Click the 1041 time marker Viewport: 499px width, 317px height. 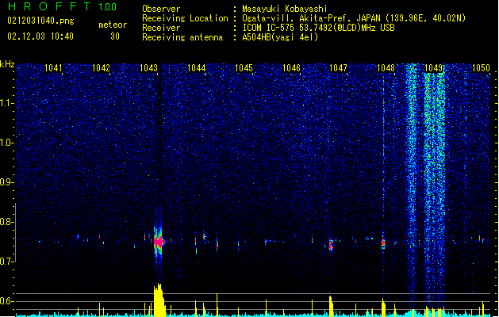click(53, 68)
